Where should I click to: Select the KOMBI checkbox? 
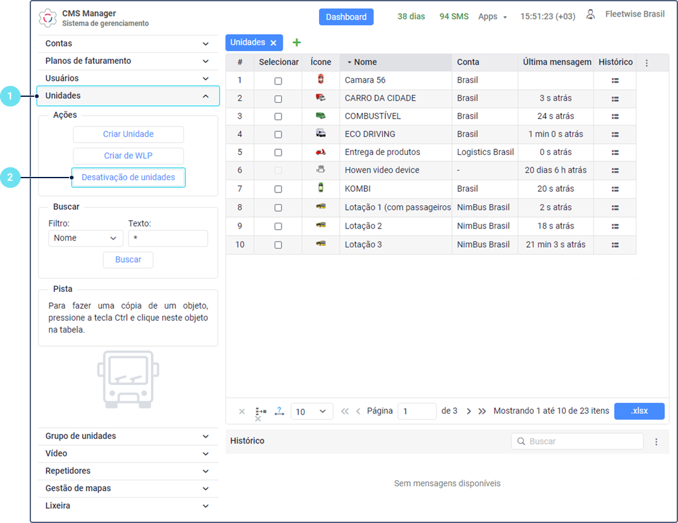[x=278, y=189]
